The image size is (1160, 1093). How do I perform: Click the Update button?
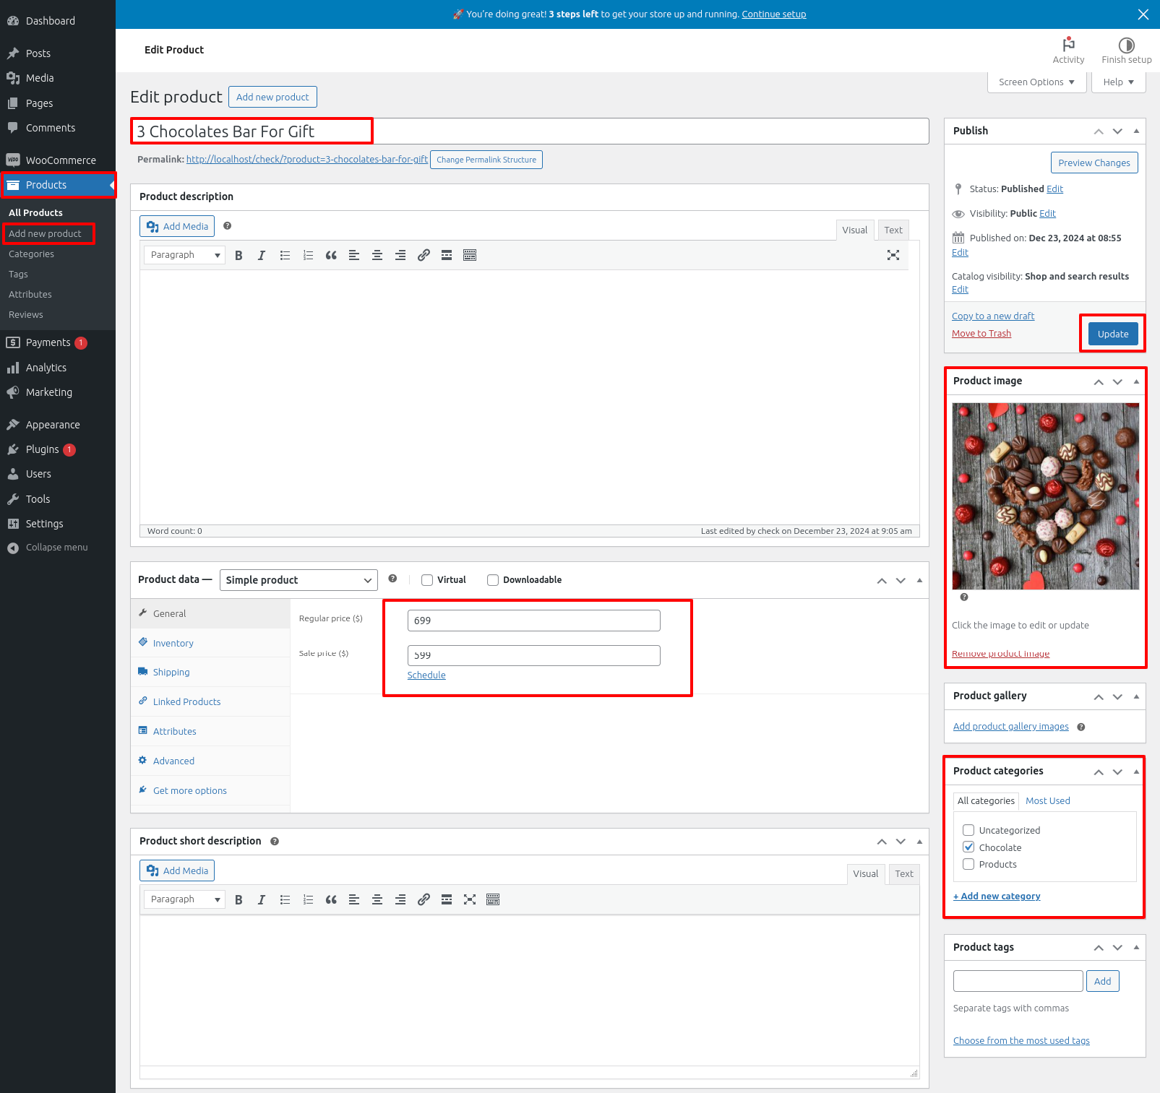(1112, 334)
